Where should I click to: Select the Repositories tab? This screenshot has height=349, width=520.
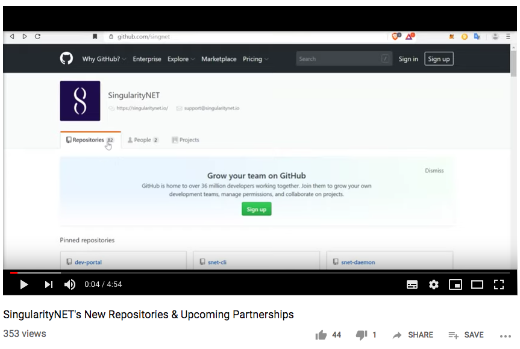[90, 140]
